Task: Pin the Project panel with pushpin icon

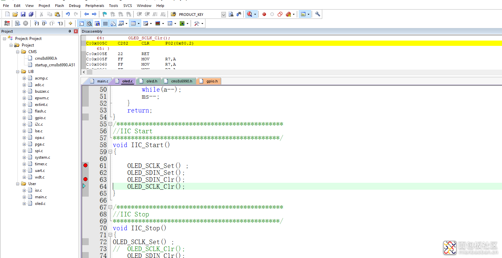Action: [70, 31]
